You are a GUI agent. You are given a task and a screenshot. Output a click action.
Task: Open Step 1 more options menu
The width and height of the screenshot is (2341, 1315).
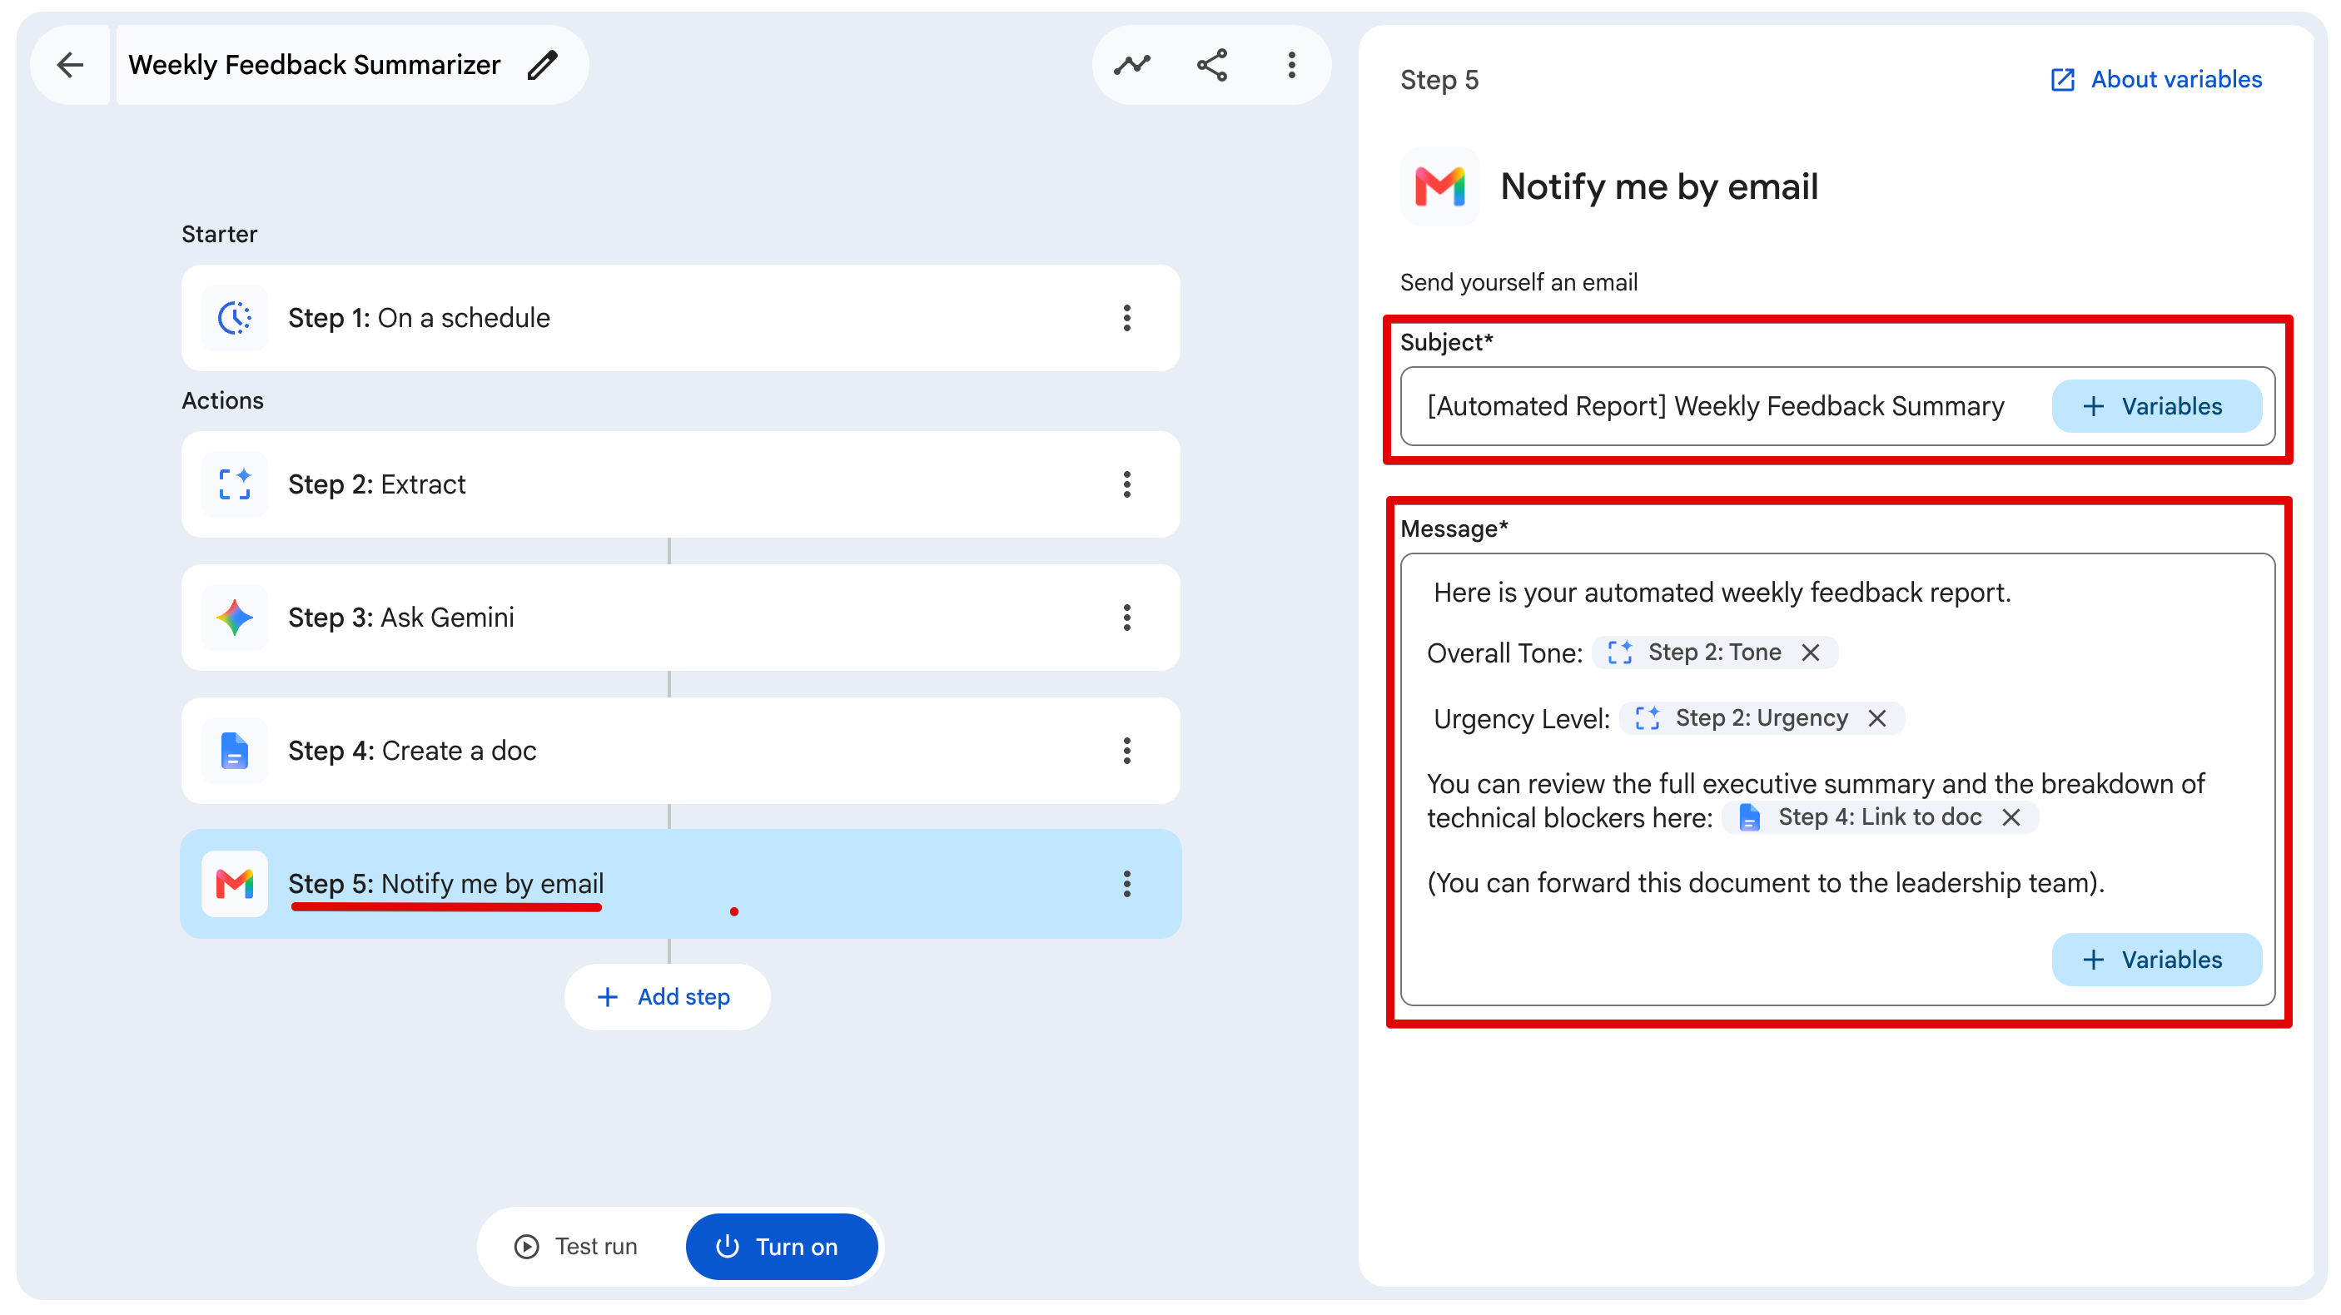click(x=1127, y=318)
